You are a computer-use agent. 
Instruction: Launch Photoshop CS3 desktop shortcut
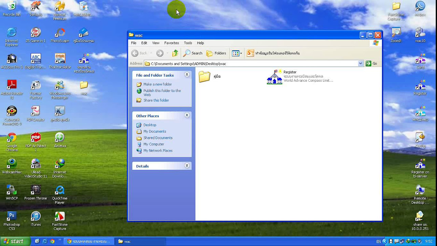tap(12, 221)
